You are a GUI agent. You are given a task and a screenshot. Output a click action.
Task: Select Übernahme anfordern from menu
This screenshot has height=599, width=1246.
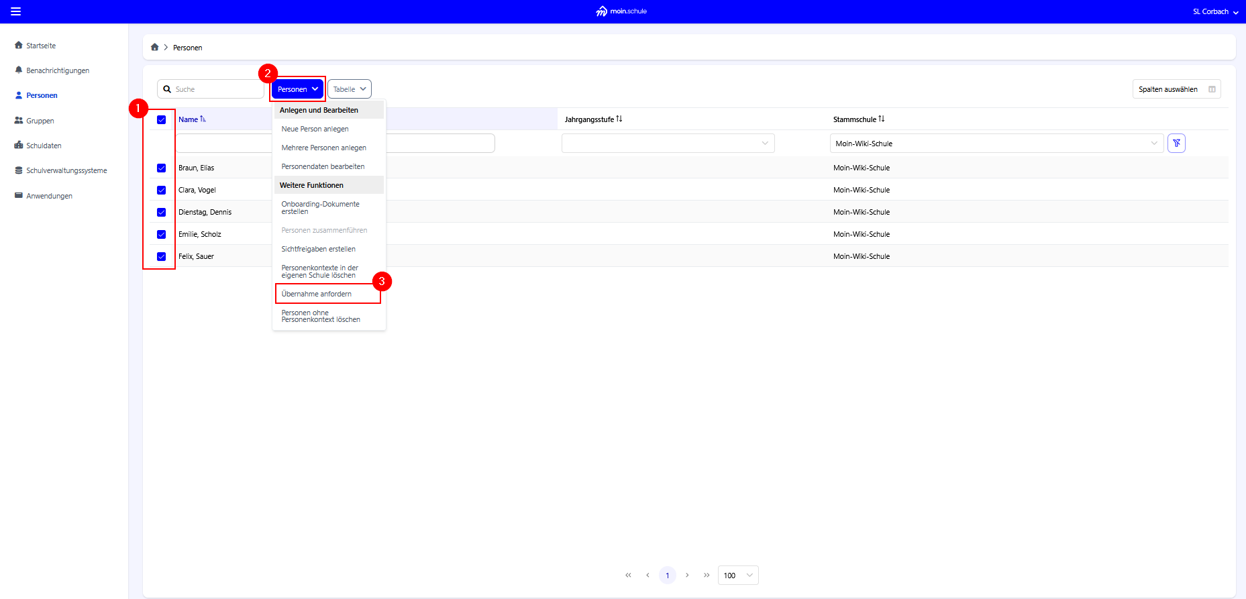pyautogui.click(x=317, y=294)
